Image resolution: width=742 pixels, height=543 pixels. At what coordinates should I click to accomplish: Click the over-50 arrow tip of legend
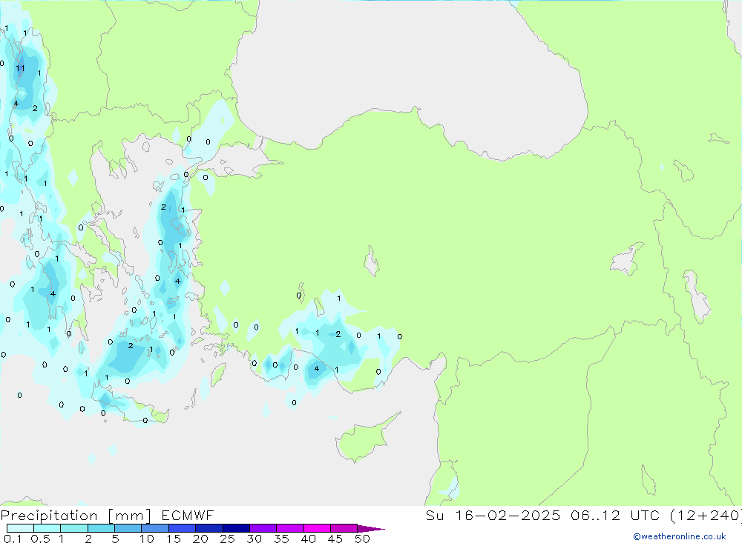pos(372,529)
